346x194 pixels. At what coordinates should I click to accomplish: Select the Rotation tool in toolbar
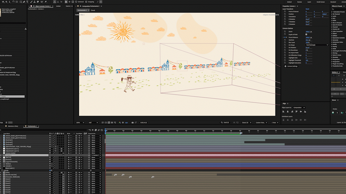tap(14, 2)
